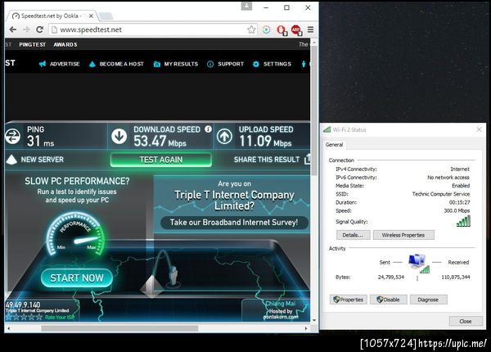Click the pyramid server marker on map
Viewport: 491px width, 352px height.
tap(151, 287)
